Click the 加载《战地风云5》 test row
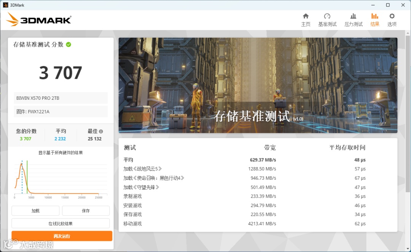This screenshot has height=252, width=411. coord(244,169)
